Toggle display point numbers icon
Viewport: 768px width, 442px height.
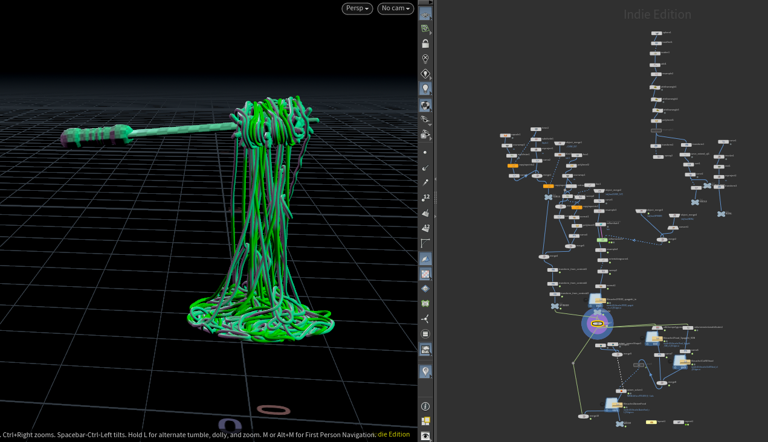(x=425, y=198)
